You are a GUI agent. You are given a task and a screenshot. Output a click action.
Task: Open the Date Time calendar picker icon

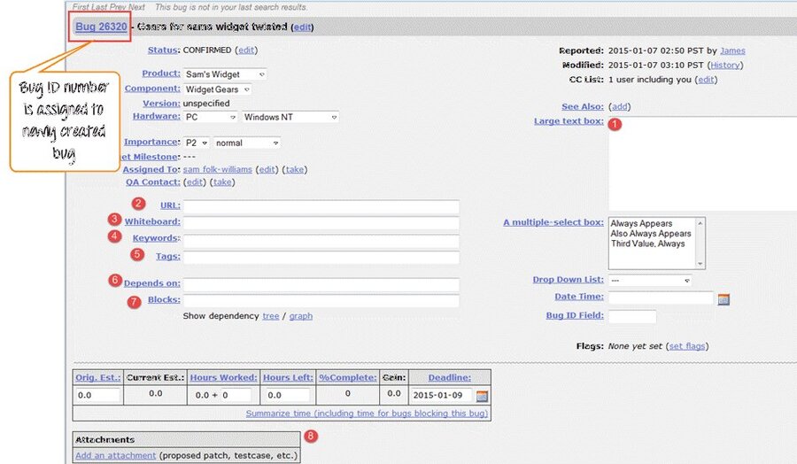(x=723, y=299)
